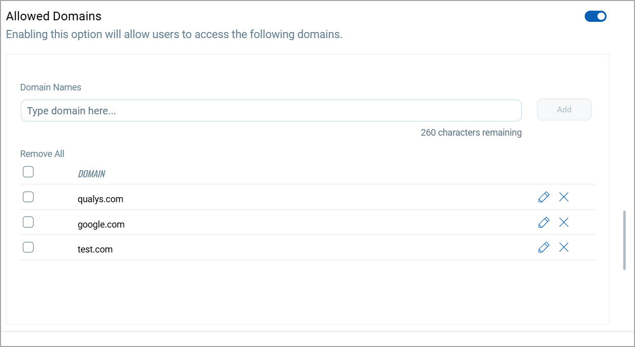Check the select-all checkbox beside DOMAIN header
This screenshot has height=347, width=635.
pyautogui.click(x=28, y=172)
